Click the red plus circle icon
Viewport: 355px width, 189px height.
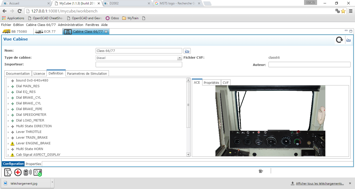click(x=18, y=172)
